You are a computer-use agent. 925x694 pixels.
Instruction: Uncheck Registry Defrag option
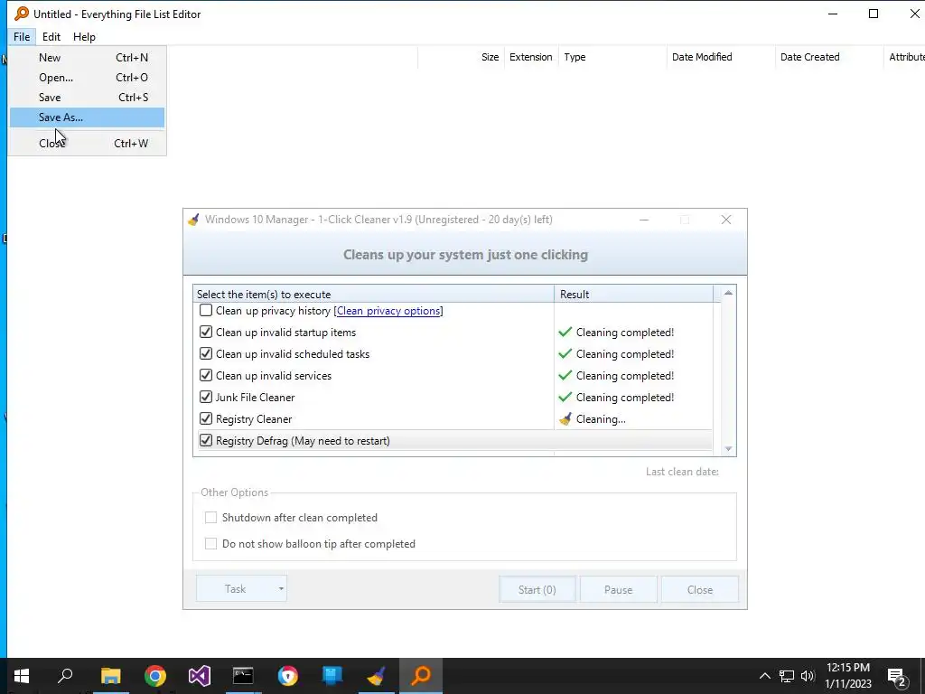tap(206, 441)
